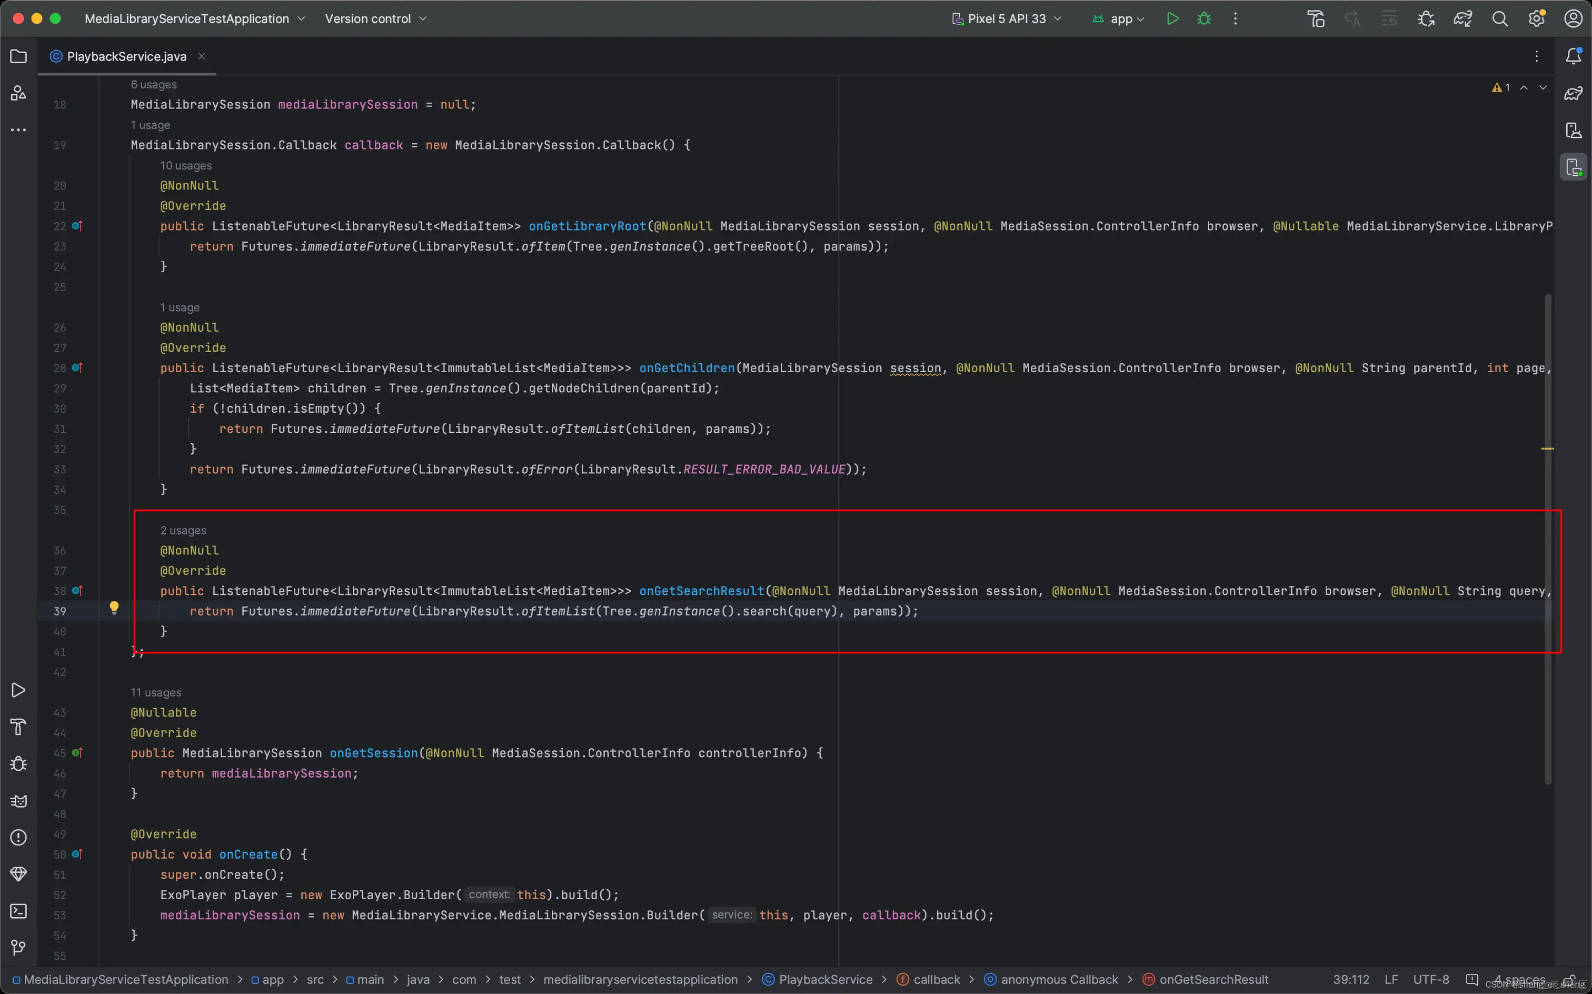This screenshot has height=994, width=1592.
Task: Open the Terminal tool window
Action: click(x=18, y=911)
